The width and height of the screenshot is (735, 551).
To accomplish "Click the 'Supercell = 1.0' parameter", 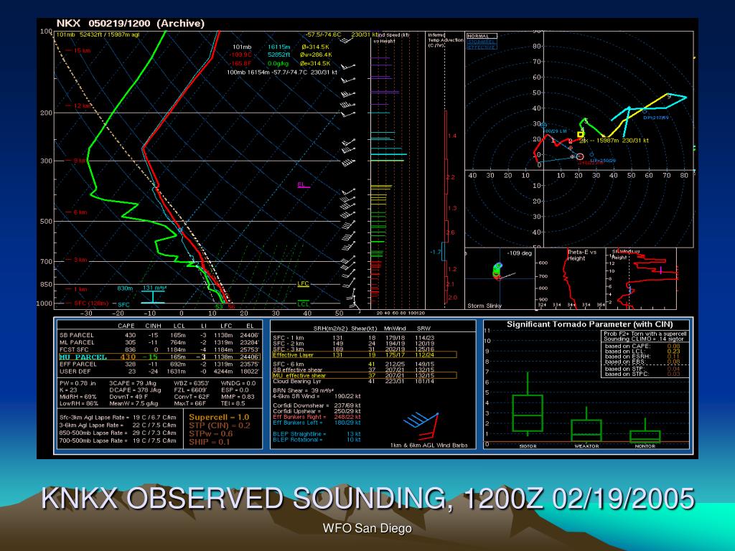I will (x=219, y=417).
